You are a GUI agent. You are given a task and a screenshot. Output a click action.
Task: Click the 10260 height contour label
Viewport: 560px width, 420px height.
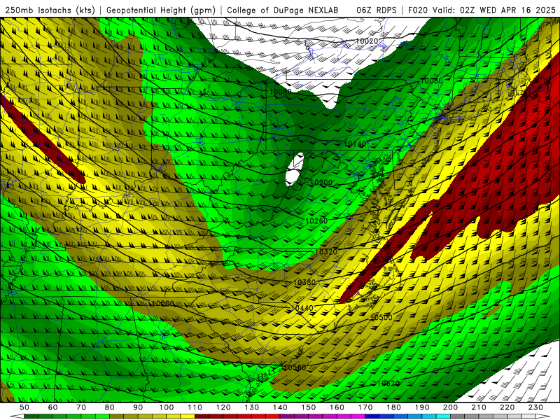(316, 221)
